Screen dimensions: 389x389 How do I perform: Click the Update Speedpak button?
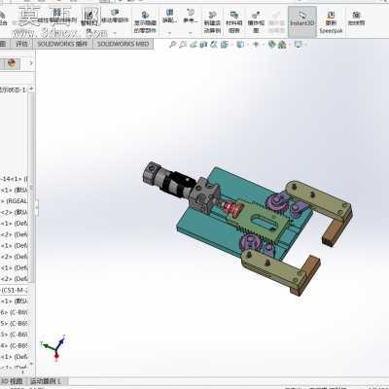pos(331,22)
